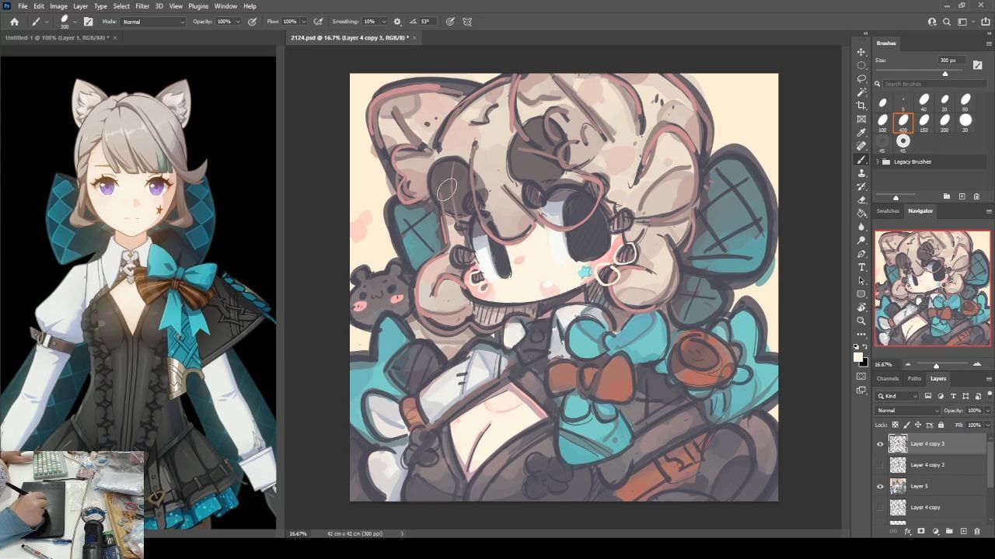This screenshot has width=995, height=559.
Task: Toggle pressure for opacity button
Action: coord(253,22)
